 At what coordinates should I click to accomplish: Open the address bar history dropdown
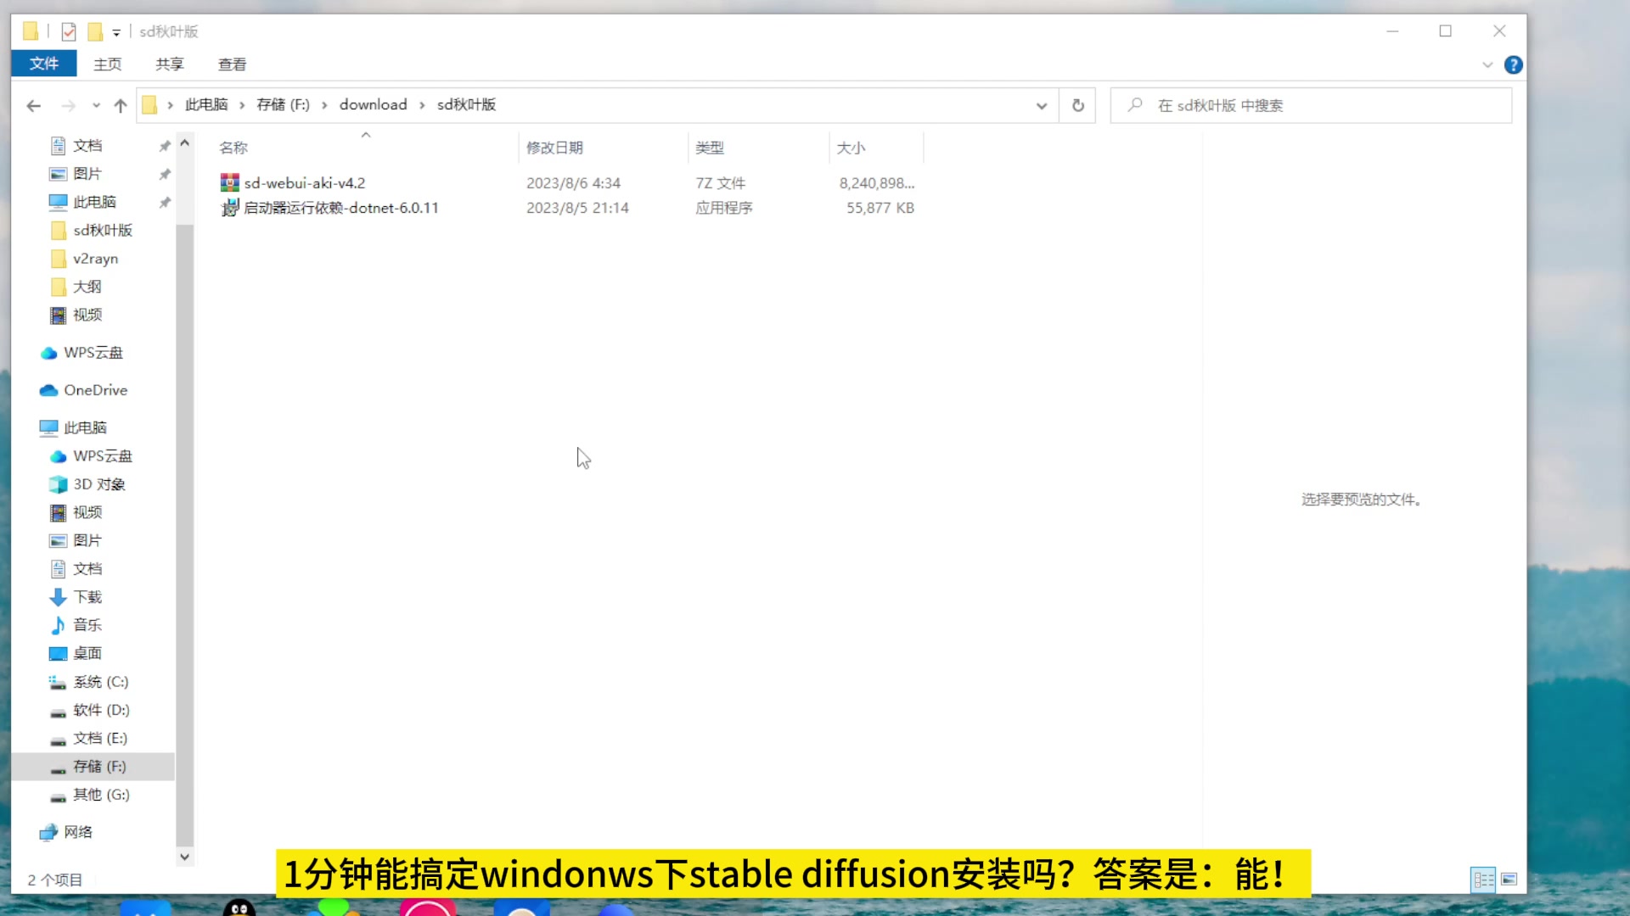(x=1042, y=106)
